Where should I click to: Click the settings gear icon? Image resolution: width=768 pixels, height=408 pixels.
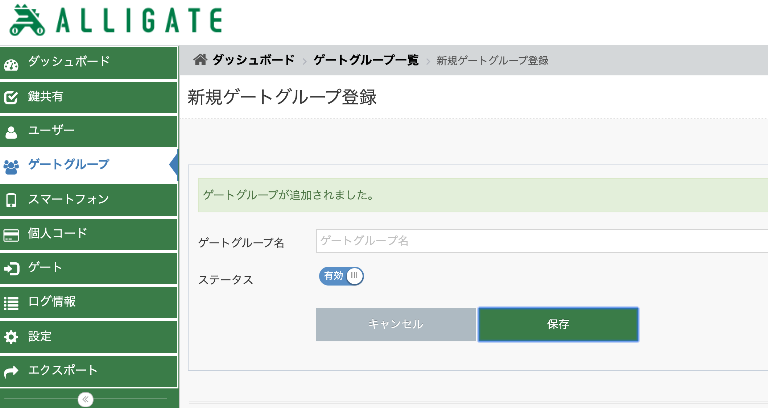(11, 337)
